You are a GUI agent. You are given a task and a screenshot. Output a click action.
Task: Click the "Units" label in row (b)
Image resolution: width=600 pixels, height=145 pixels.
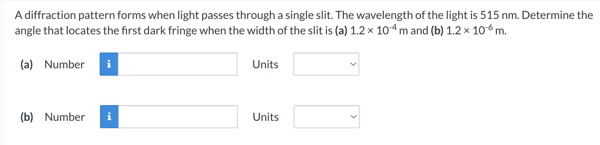pyautogui.click(x=266, y=117)
